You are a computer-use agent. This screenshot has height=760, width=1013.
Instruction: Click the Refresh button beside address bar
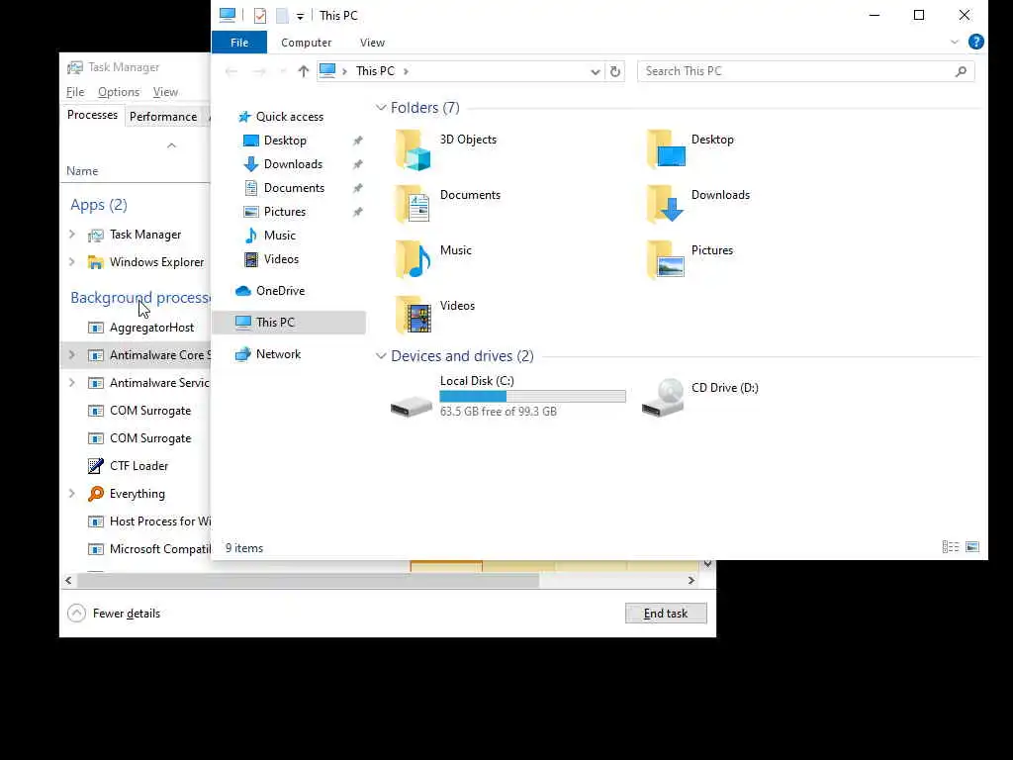(615, 71)
